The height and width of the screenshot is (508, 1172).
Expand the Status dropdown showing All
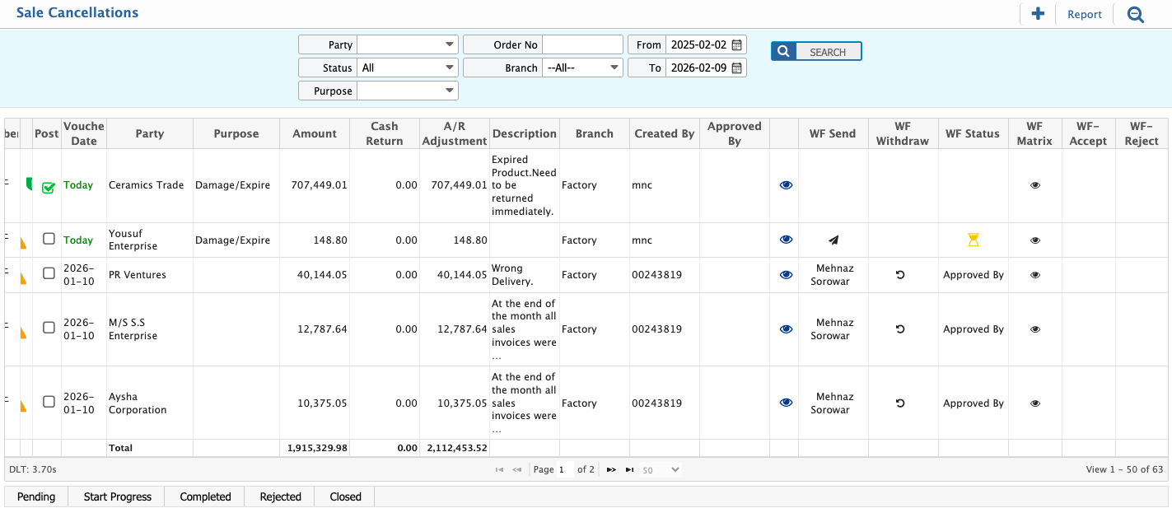coord(407,68)
